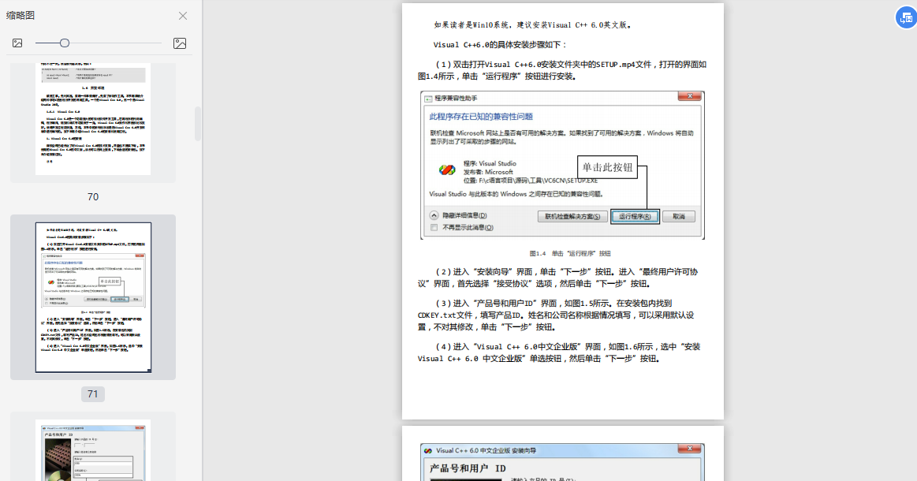The height and width of the screenshot is (481, 917).
Task: Click the small thumbnail size icon
Action: point(17,43)
